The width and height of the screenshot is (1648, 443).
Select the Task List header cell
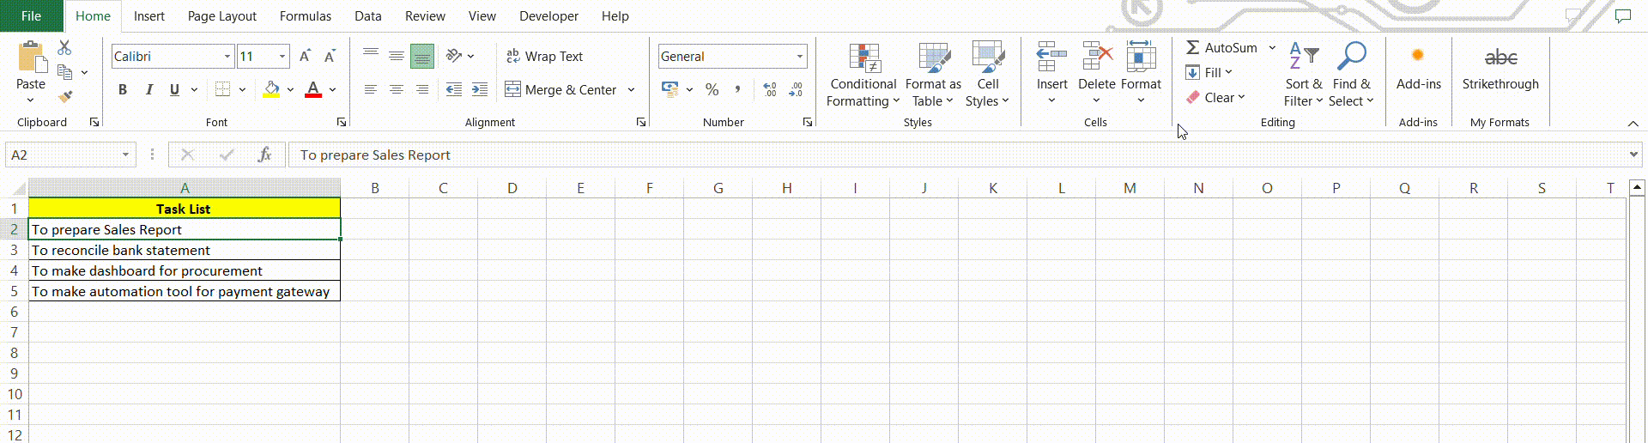point(185,209)
